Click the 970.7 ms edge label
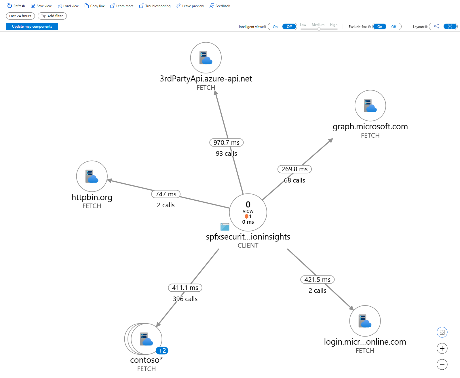 click(227, 143)
